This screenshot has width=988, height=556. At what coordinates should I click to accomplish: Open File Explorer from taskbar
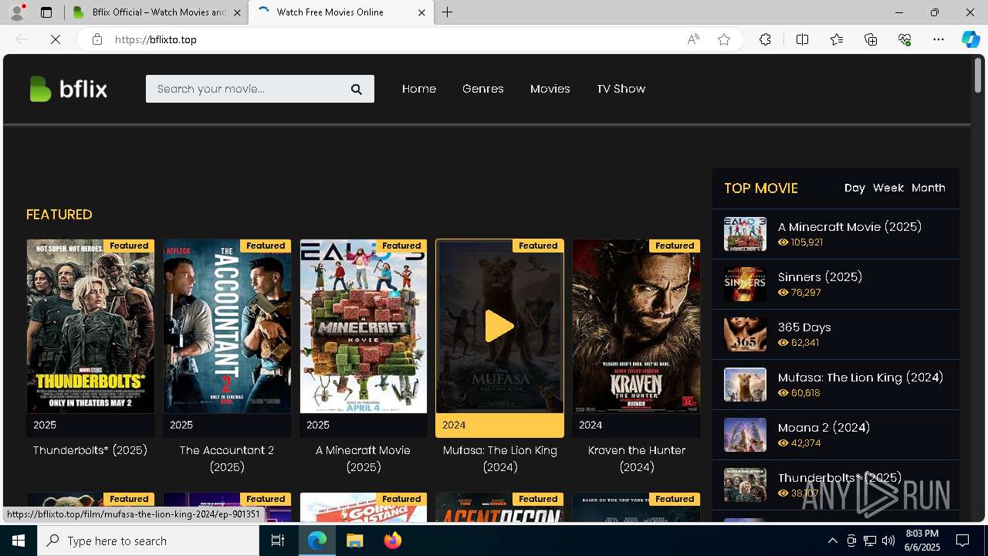point(354,541)
